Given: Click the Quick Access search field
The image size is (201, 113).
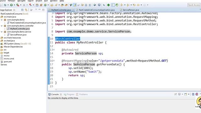Looking at the screenshot, I should (x=194, y=5).
